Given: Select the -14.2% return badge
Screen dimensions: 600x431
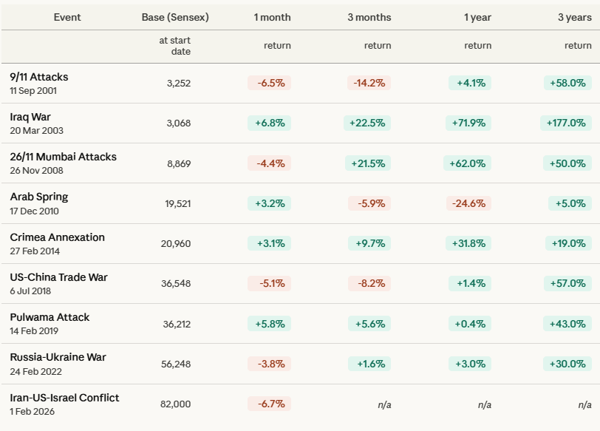Looking at the screenshot, I should 369,83.
